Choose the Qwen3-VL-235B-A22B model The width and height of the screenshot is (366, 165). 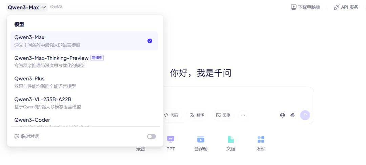click(43, 99)
